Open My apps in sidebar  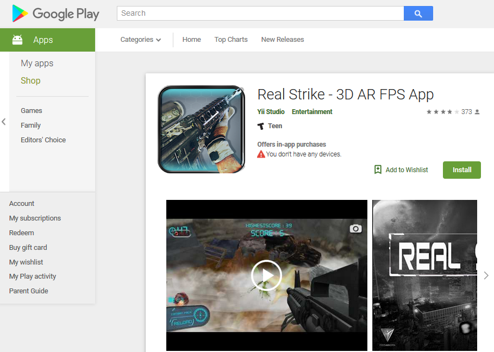[37, 64]
